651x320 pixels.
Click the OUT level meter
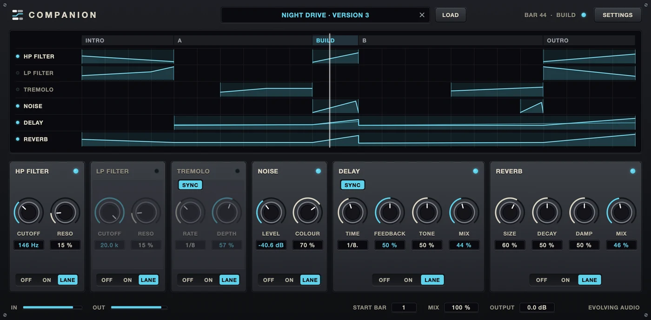(139, 307)
